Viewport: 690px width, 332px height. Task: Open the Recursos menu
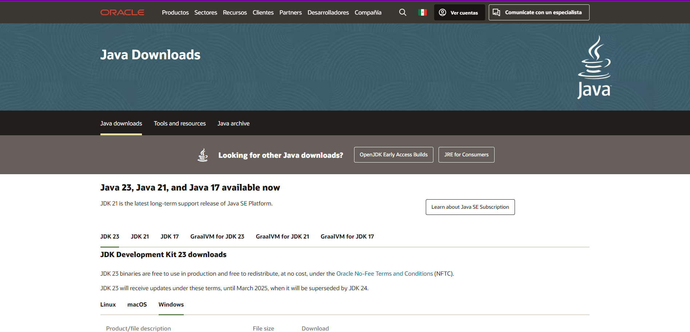[x=235, y=12]
